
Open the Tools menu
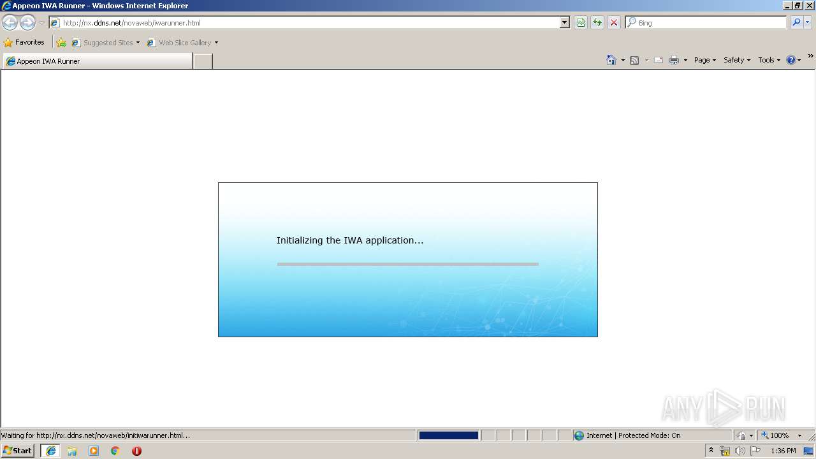(769, 60)
